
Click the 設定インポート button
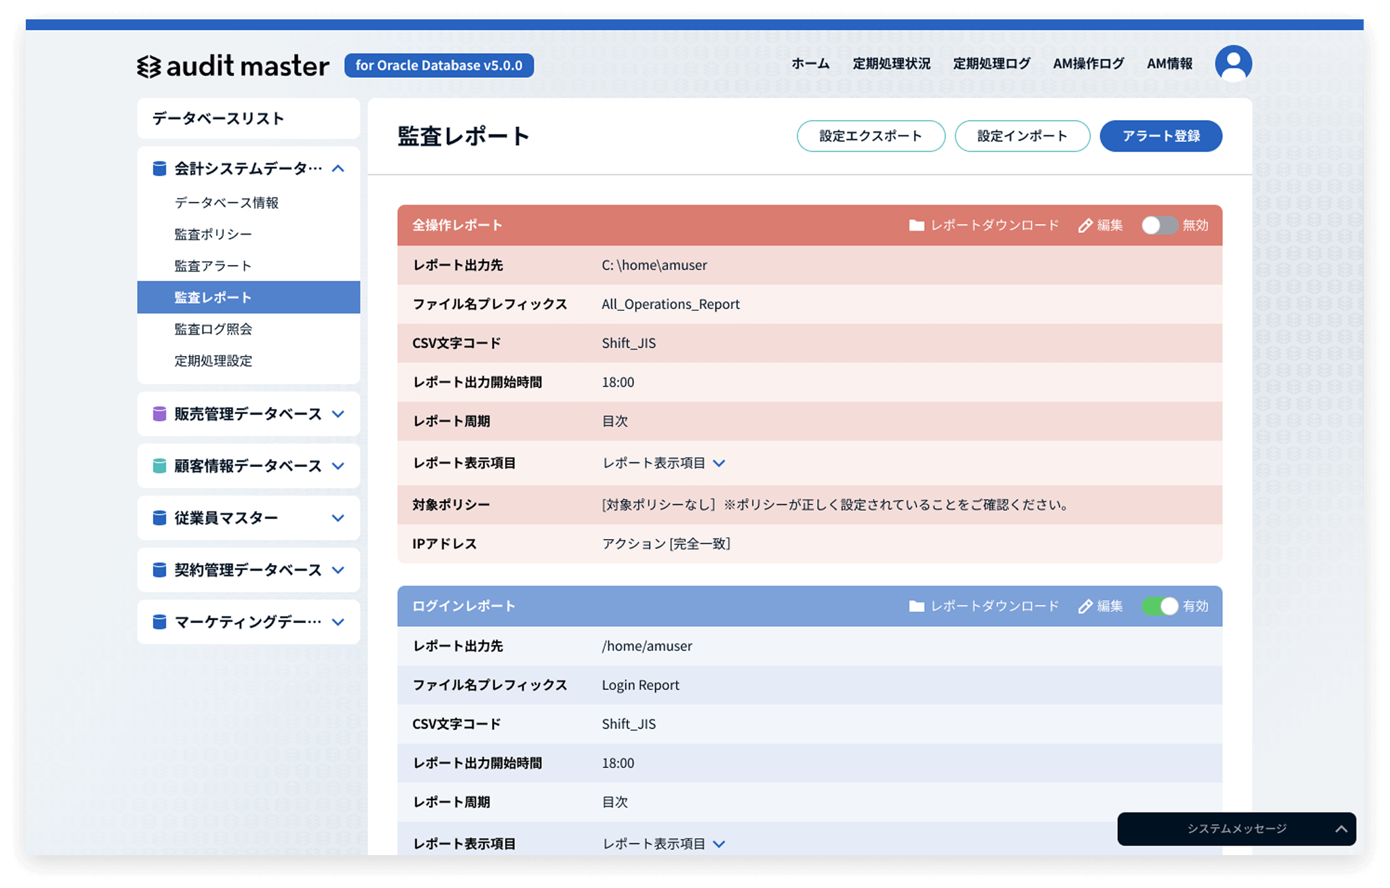pos(1022,136)
